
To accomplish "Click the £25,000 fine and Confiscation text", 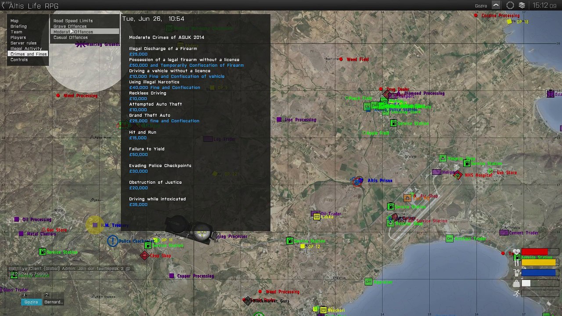I will pyautogui.click(x=164, y=121).
